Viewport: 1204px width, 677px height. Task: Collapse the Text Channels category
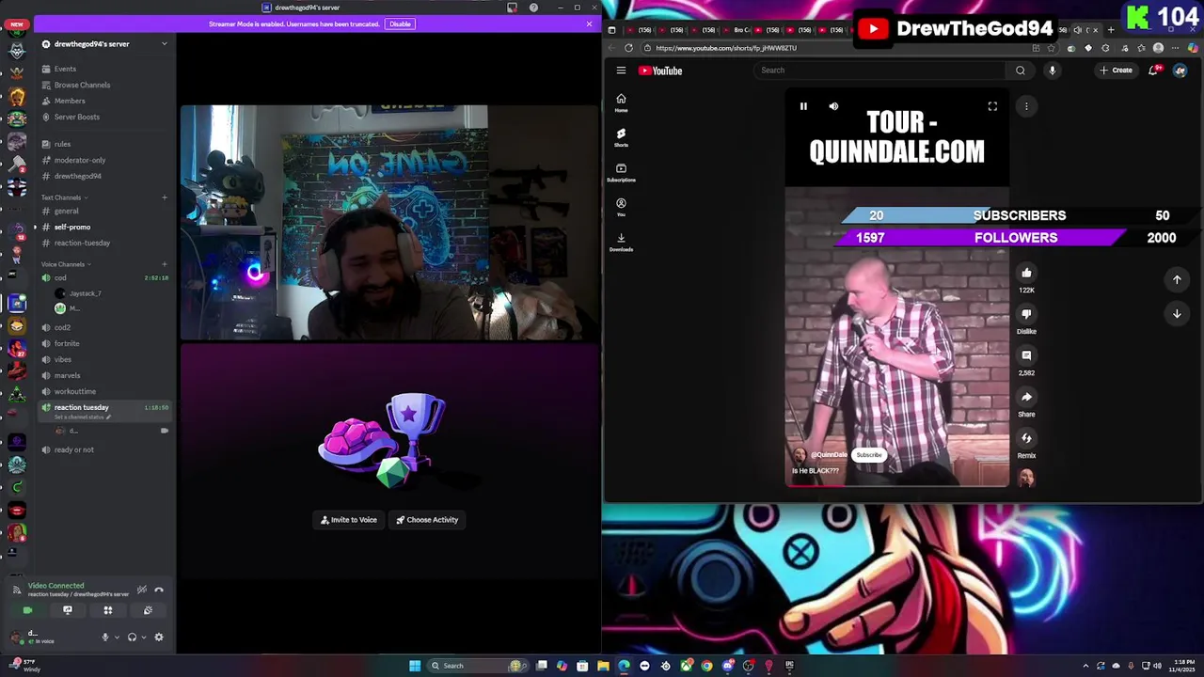point(64,197)
